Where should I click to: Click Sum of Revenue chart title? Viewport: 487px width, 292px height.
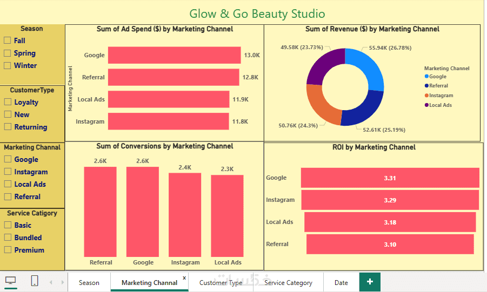372,29
